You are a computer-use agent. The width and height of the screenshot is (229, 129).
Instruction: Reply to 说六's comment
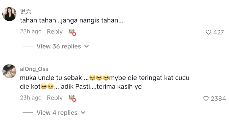[55, 32]
